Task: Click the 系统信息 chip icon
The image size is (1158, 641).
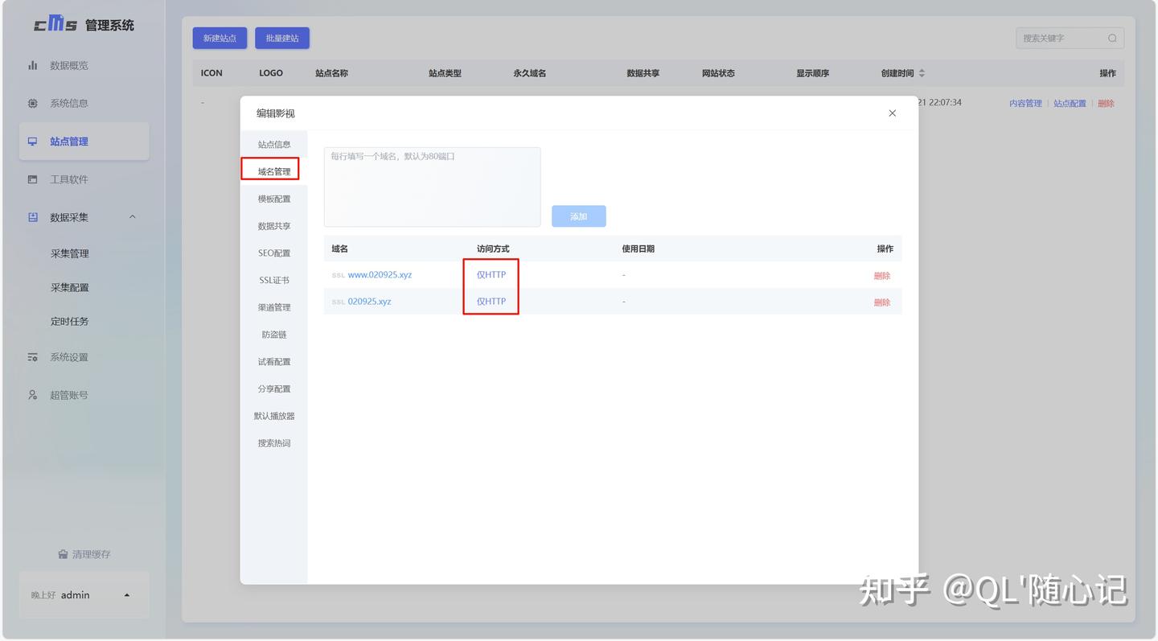Action: 33,103
